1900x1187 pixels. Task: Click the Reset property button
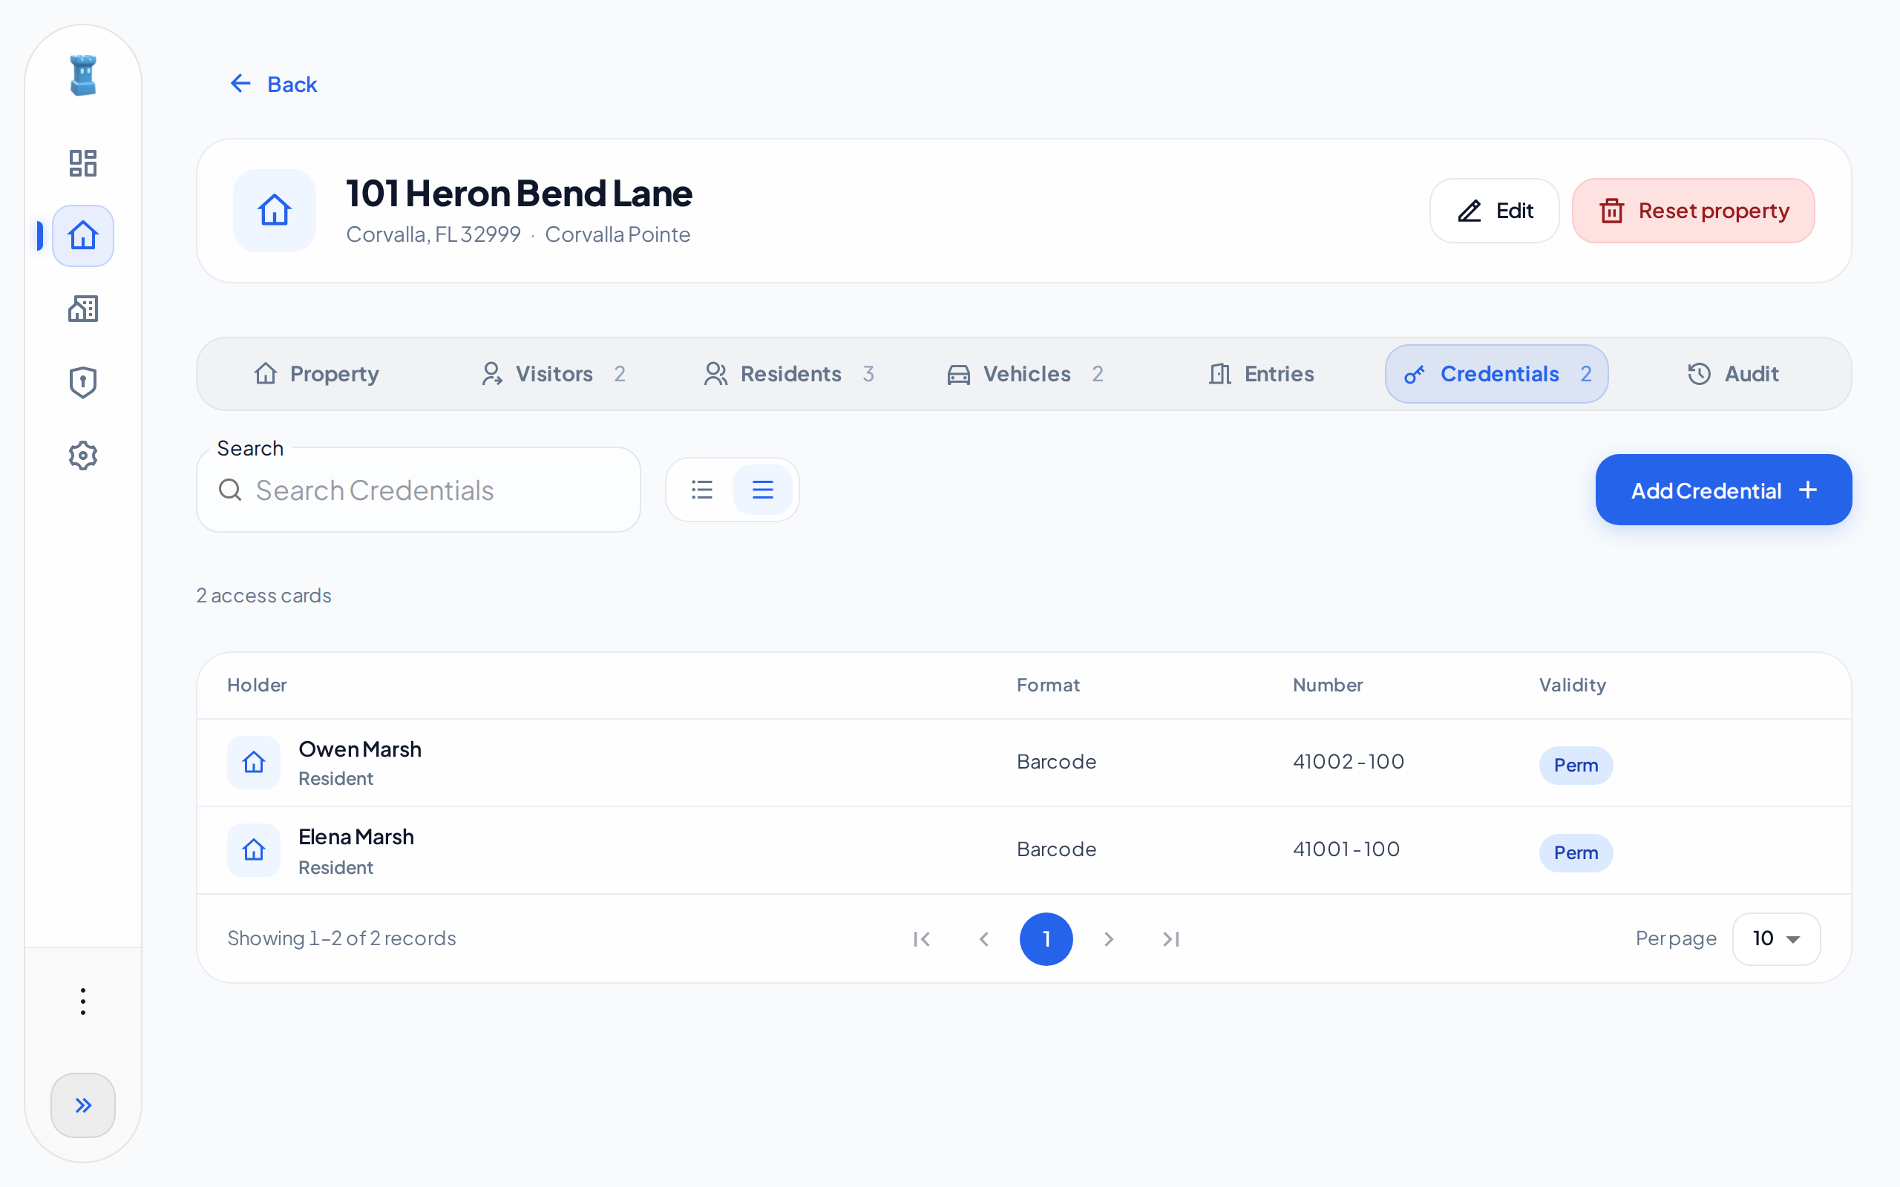[x=1694, y=211]
